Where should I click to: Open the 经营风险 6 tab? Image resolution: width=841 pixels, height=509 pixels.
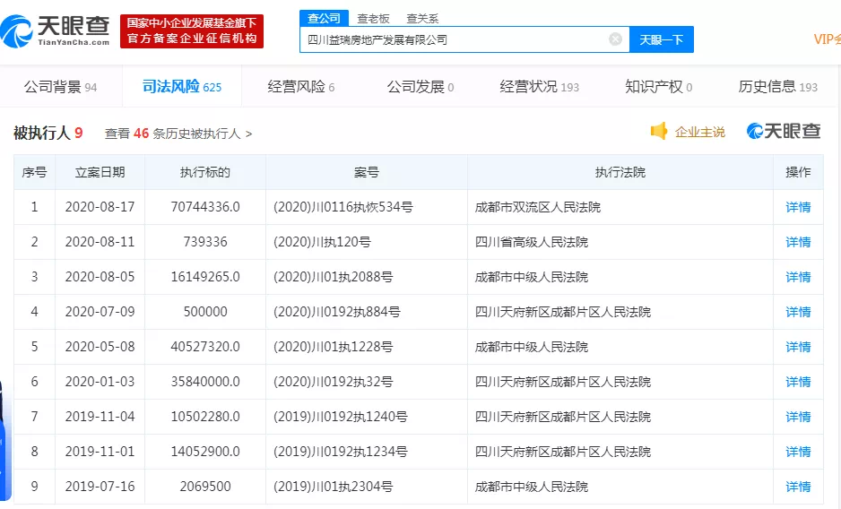click(301, 87)
